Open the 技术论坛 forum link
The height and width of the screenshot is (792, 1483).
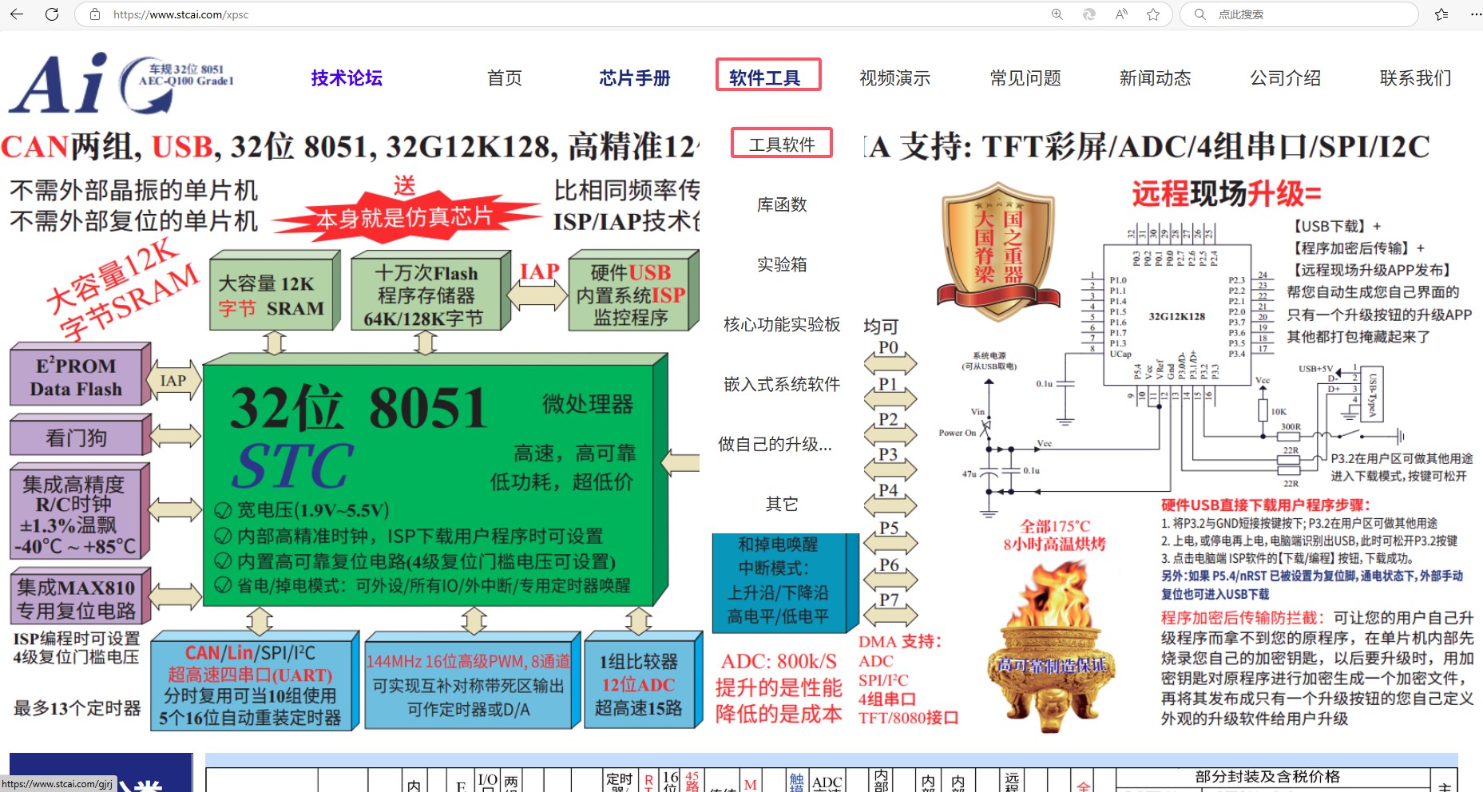pos(347,78)
